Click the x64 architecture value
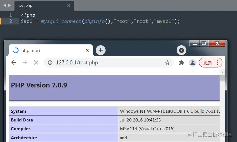237x142 pixels. 124,138
